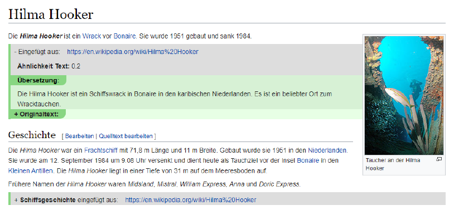Screen dimensions: 454x210
Task: Open the Kleinen Antillen link
Action: pyautogui.click(x=31, y=171)
